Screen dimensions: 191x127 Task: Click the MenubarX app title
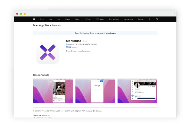74,41
